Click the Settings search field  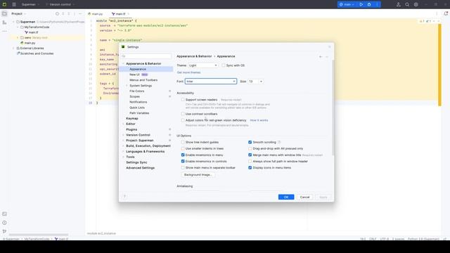[x=146, y=56]
